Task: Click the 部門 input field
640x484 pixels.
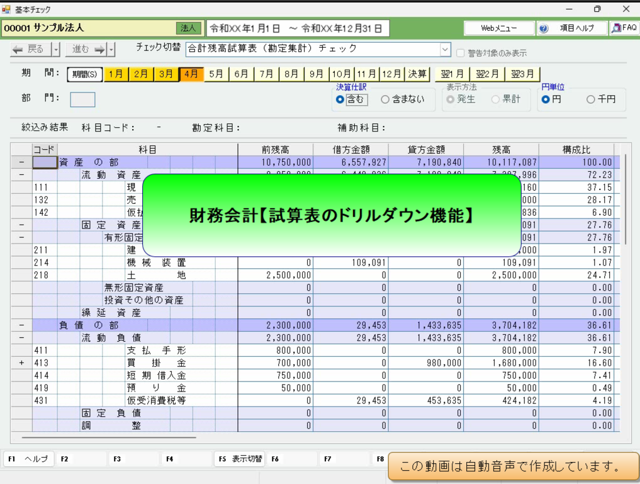Action: 82,99
